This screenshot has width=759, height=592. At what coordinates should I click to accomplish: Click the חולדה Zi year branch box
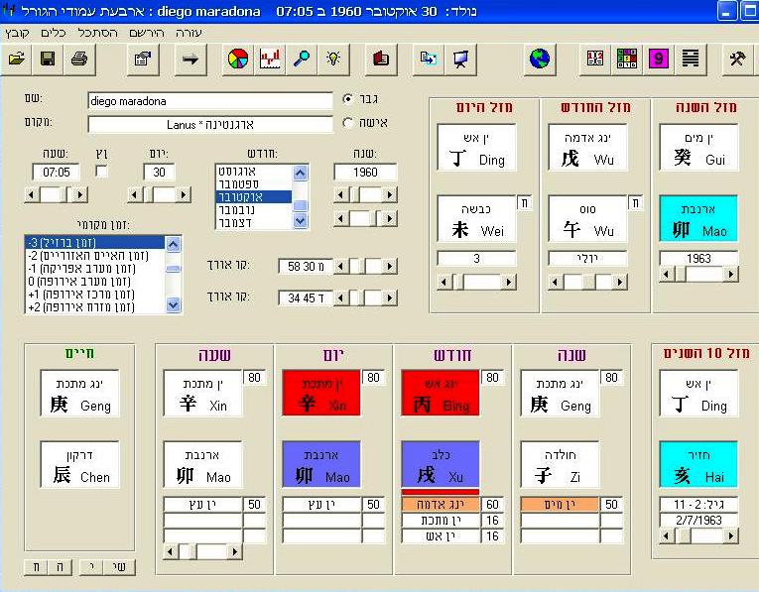(560, 464)
